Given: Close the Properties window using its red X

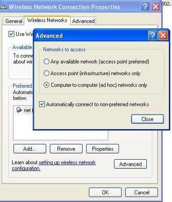Looking at the screenshot, I should (155, 7).
